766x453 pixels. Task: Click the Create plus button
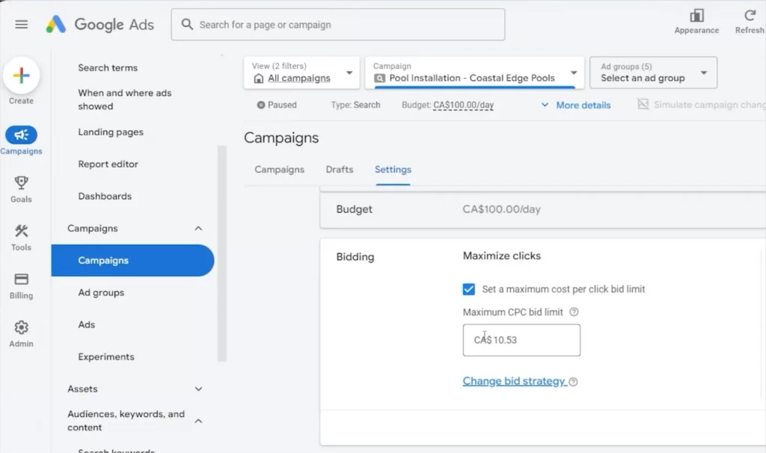click(21, 76)
